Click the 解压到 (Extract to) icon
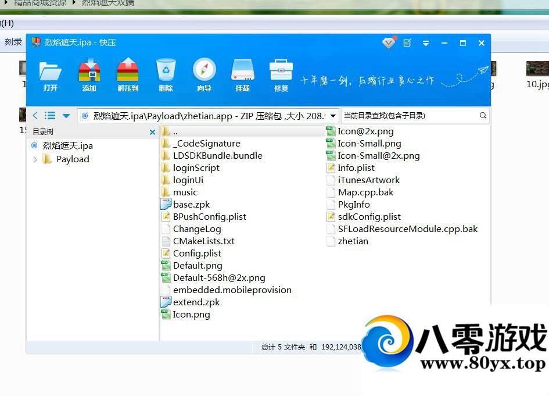This screenshot has height=396, width=549. [x=128, y=75]
